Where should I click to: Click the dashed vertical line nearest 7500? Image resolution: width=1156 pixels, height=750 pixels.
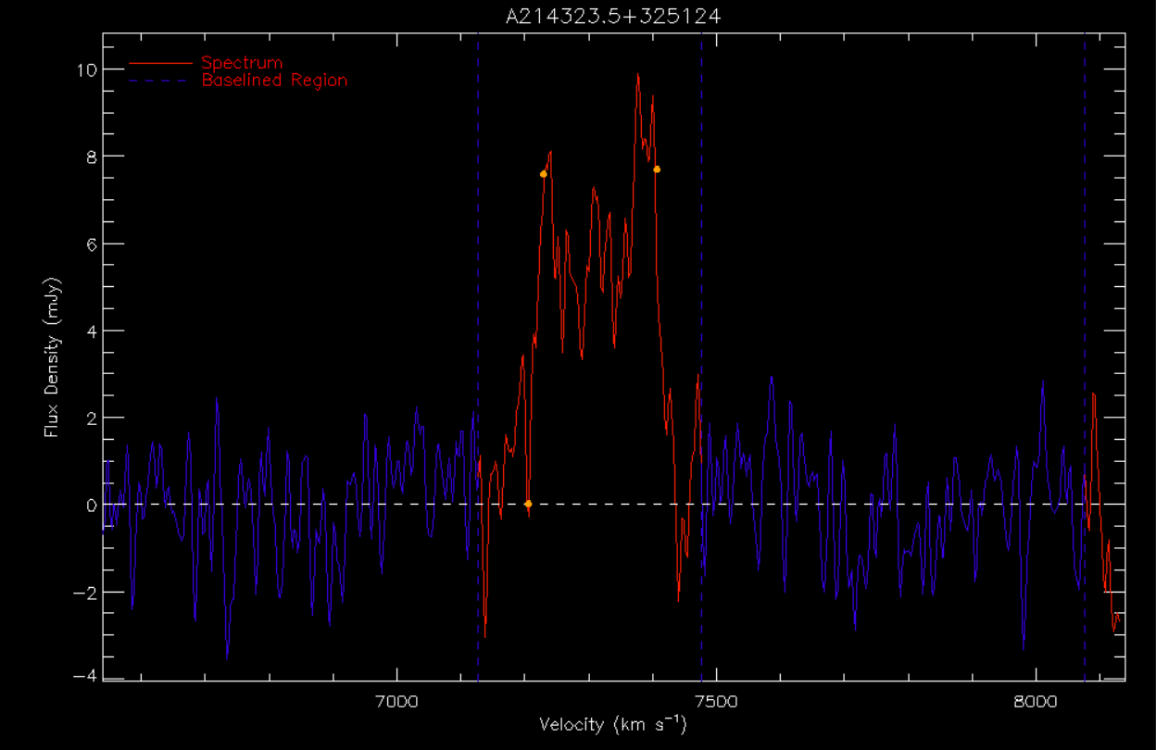click(701, 356)
